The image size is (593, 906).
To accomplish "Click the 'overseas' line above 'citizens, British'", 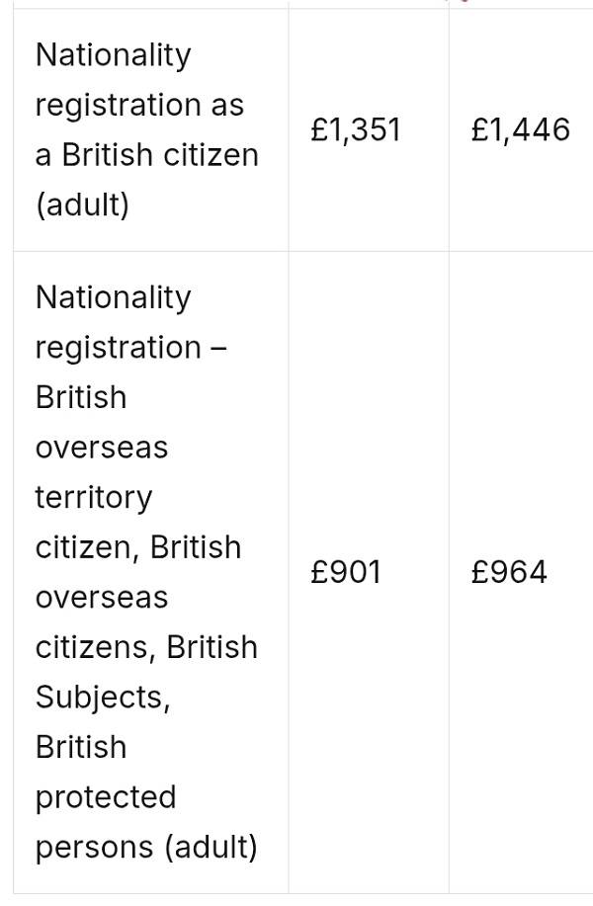I will coord(102,598).
